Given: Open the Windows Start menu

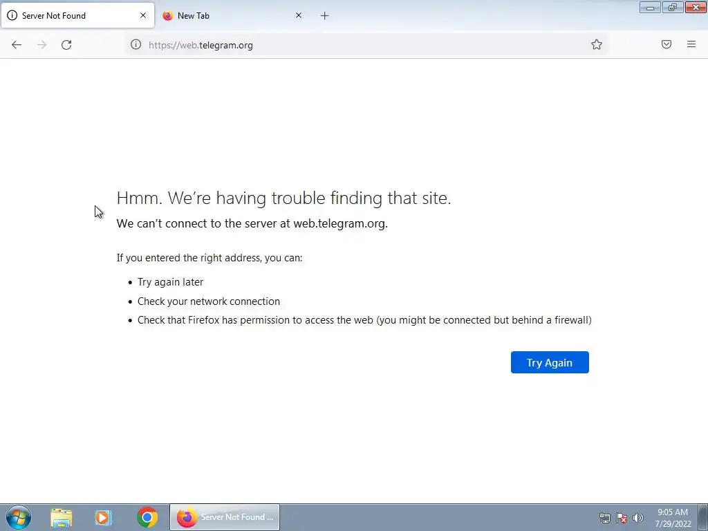Looking at the screenshot, I should 19,517.
